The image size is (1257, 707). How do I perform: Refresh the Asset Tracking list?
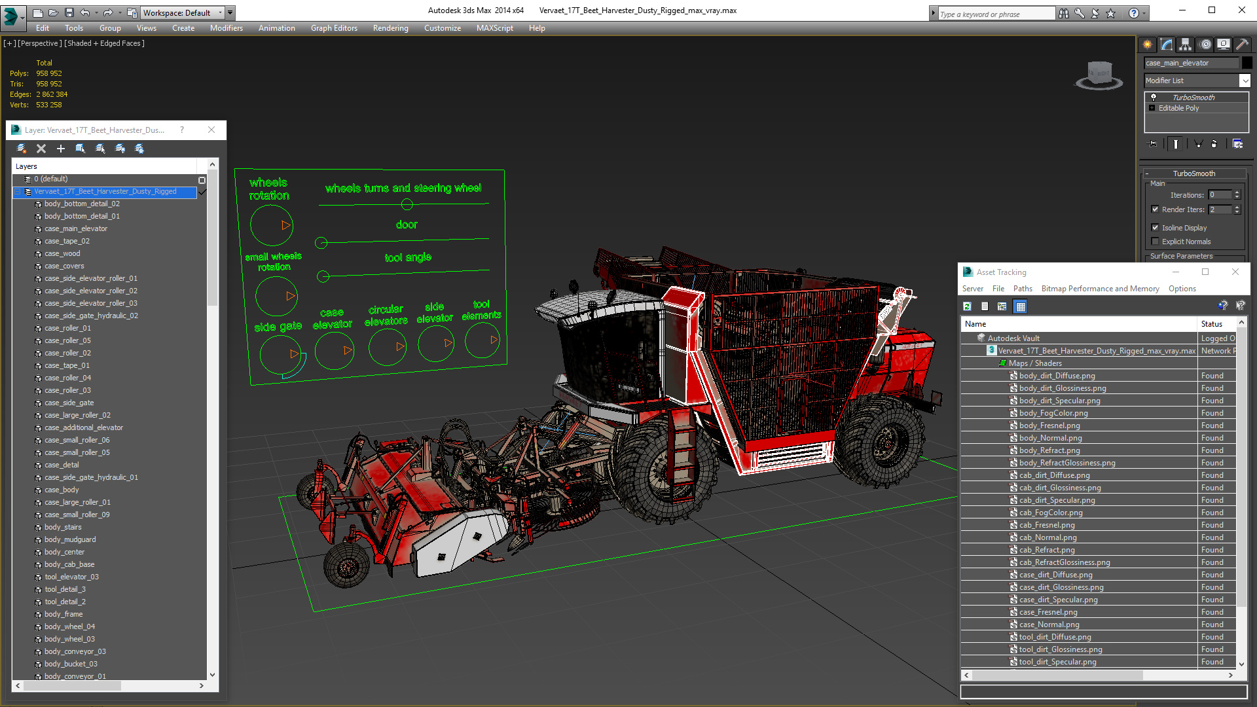967,306
